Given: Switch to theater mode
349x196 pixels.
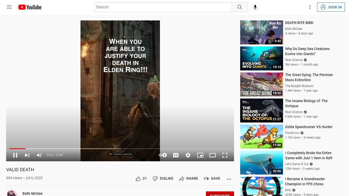Looking at the screenshot, I should (213, 155).
